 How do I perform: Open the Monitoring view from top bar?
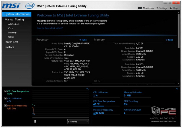click(x=146, y=8)
